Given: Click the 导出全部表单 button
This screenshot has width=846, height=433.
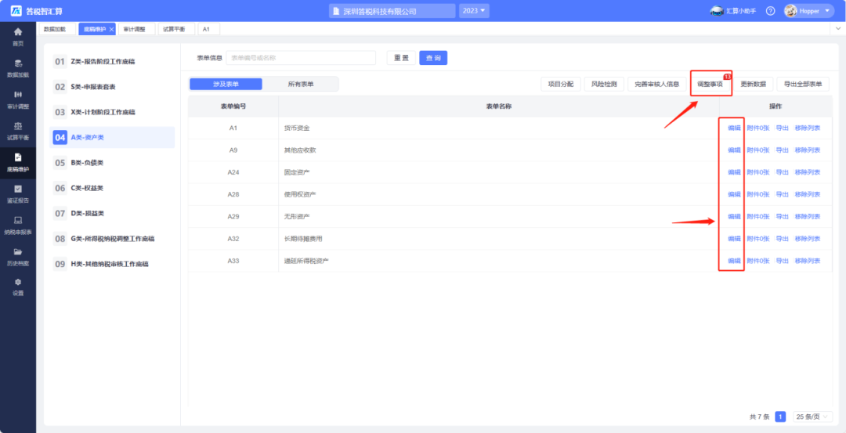Looking at the screenshot, I should point(803,84).
